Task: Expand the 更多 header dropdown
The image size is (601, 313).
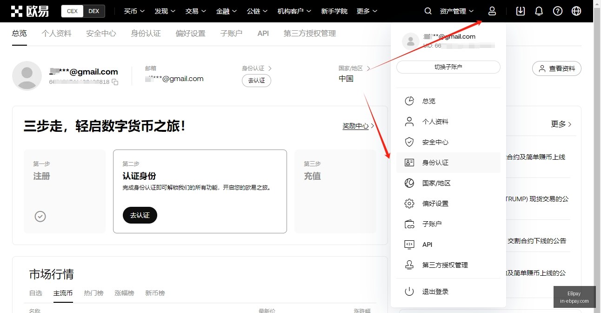Action: (x=367, y=11)
